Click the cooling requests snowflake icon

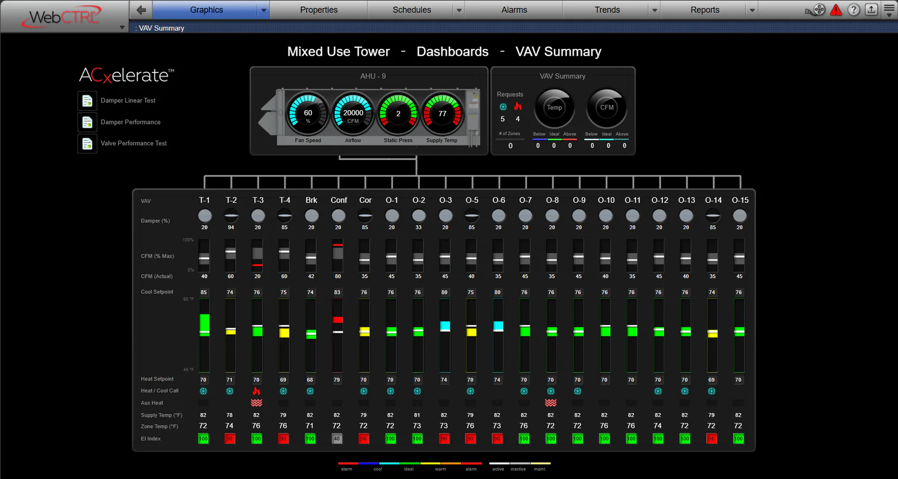click(x=503, y=107)
